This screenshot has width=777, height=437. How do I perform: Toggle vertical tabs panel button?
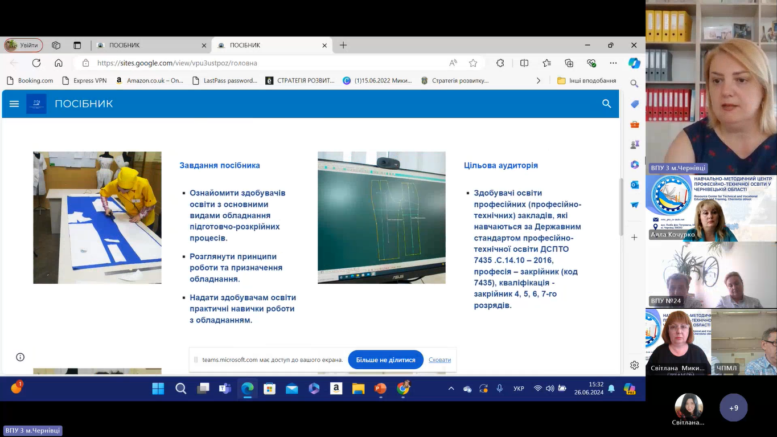pyautogui.click(x=77, y=46)
